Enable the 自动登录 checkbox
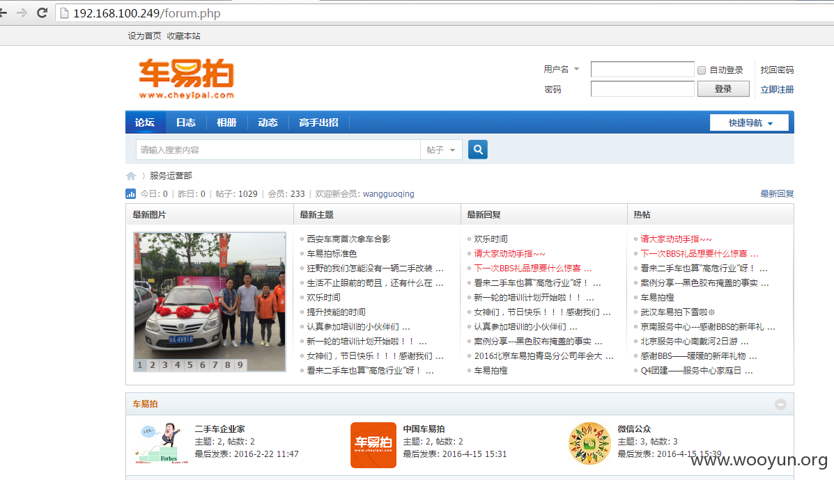Screen dimensions: 834x480 click(702, 70)
